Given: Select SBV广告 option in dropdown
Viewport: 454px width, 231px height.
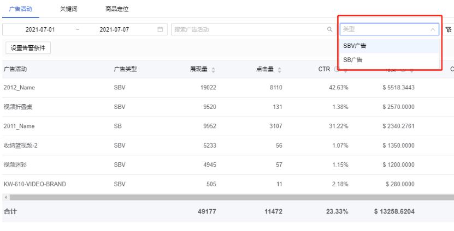Looking at the screenshot, I should click(390, 46).
